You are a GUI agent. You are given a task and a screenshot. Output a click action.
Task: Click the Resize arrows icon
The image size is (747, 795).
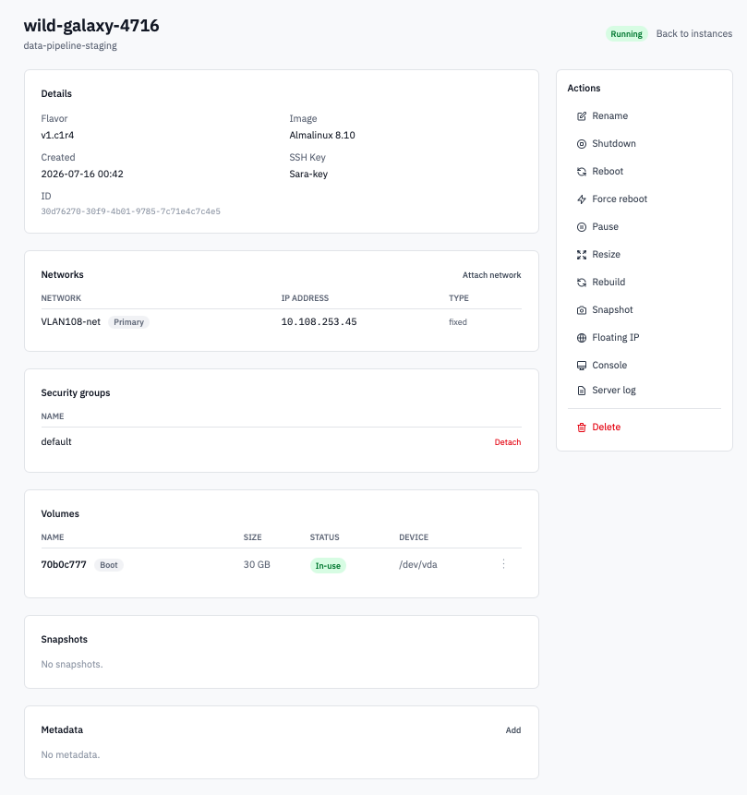click(581, 255)
